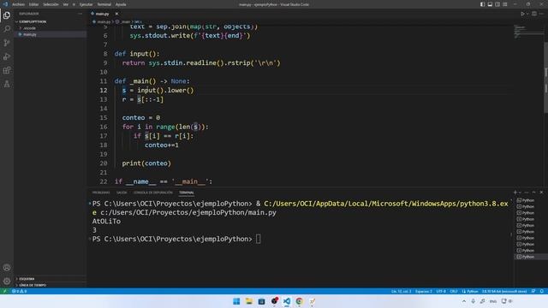548x308 pixels.
Task: Open File Explorer from taskbar
Action: 249,301
